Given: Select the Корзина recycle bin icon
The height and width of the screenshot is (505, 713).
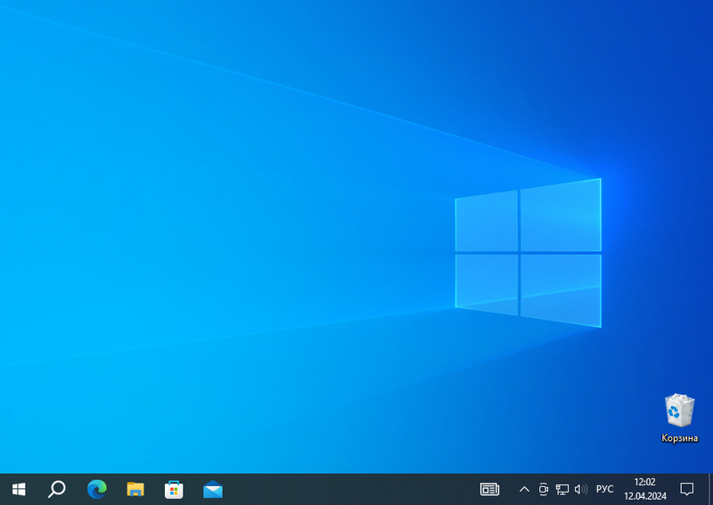Looking at the screenshot, I should click(679, 410).
